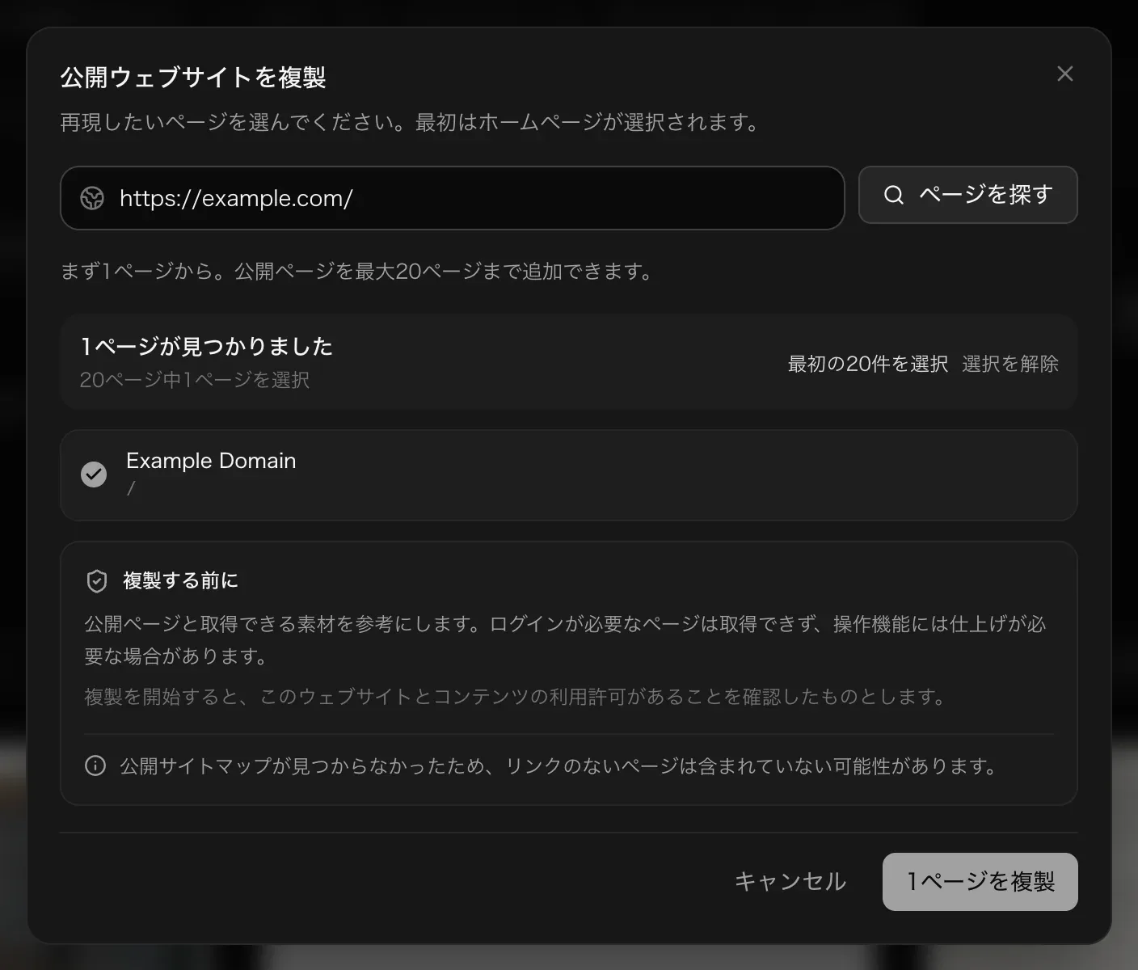Click the slash path under Example Domain
Image resolution: width=1138 pixels, height=970 pixels.
(x=131, y=488)
